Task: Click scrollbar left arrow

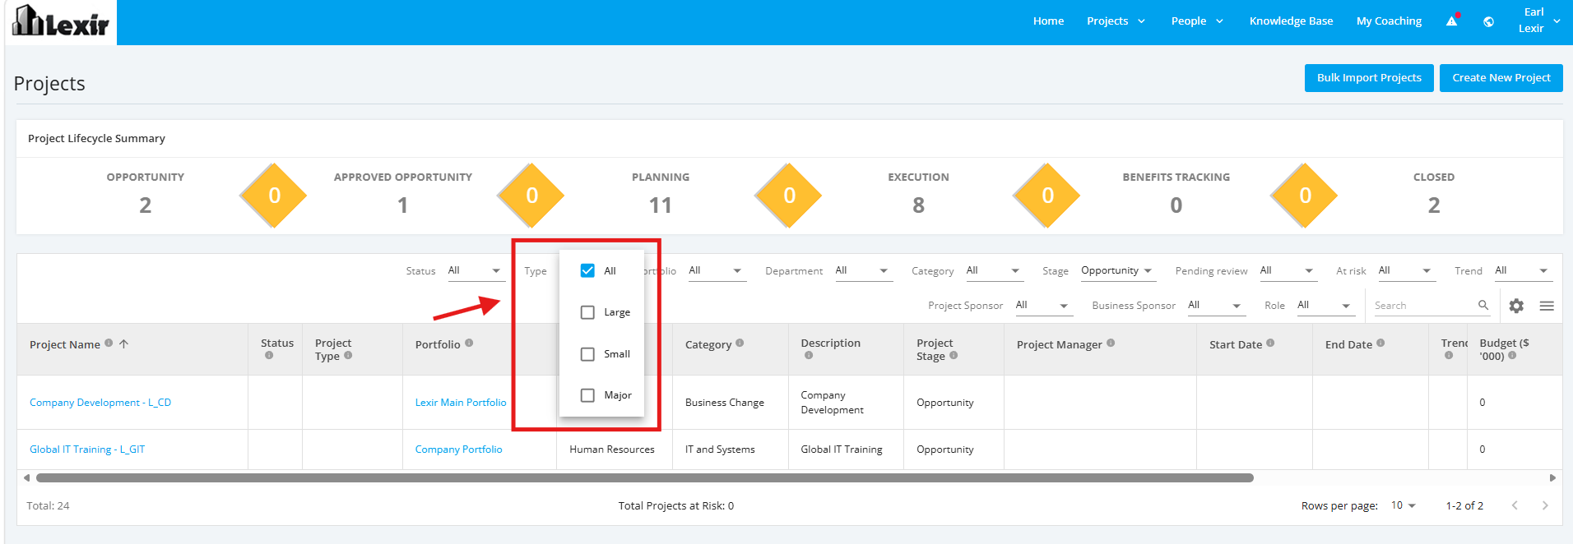Action: tap(26, 477)
